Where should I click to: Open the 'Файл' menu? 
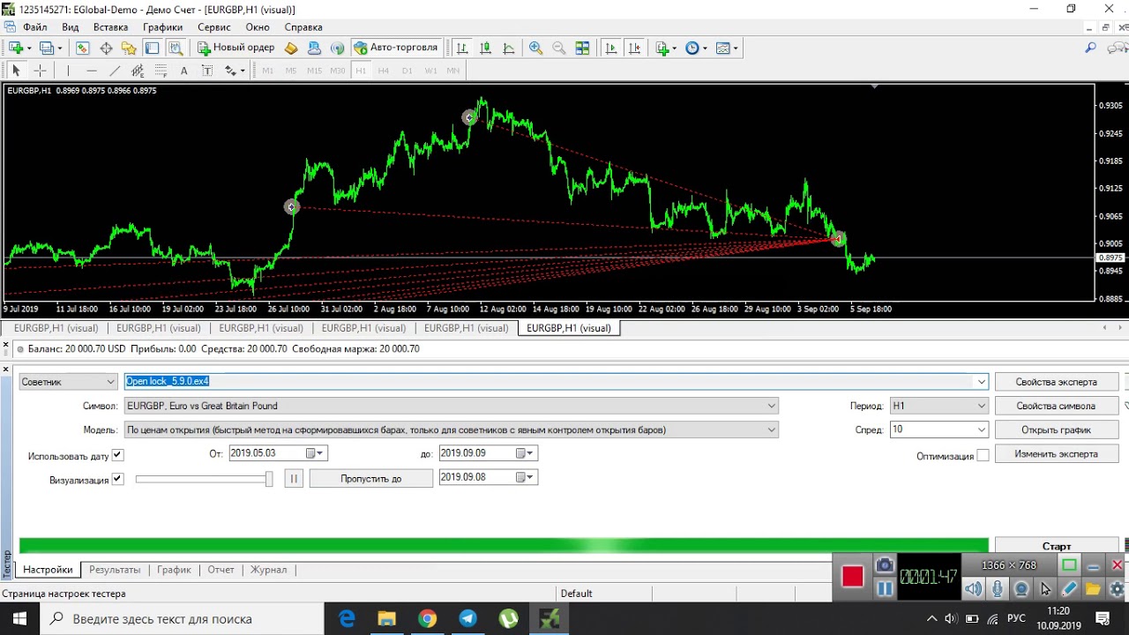coord(35,27)
